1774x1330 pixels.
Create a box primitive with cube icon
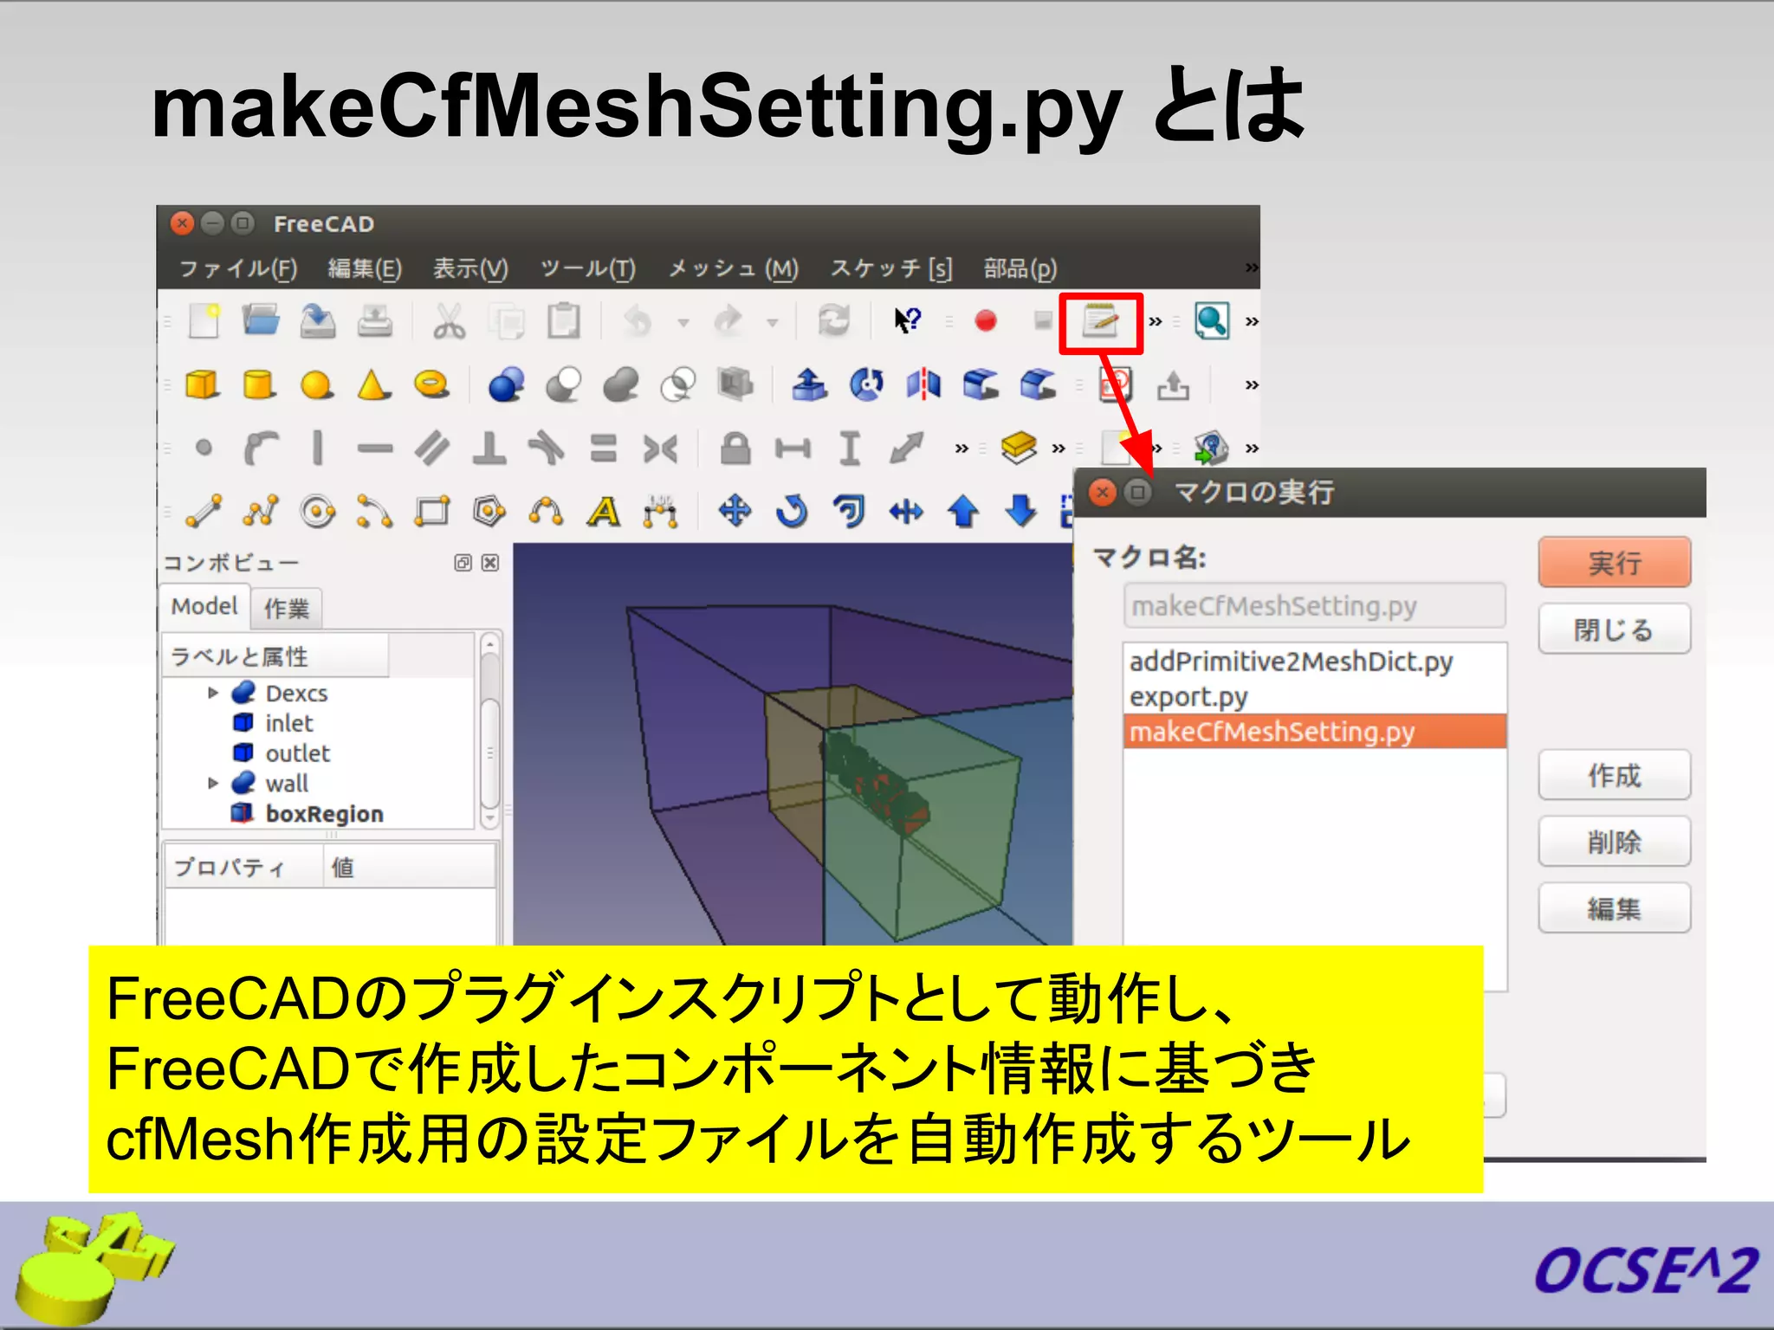coord(202,384)
